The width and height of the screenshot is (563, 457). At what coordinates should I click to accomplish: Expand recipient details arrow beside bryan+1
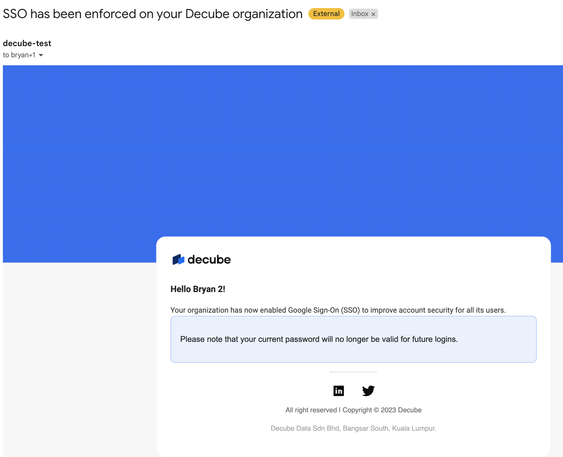[x=41, y=55]
